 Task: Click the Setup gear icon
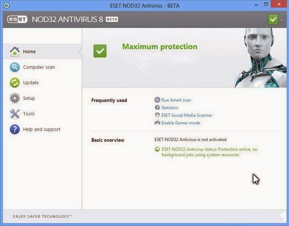tap(15, 98)
